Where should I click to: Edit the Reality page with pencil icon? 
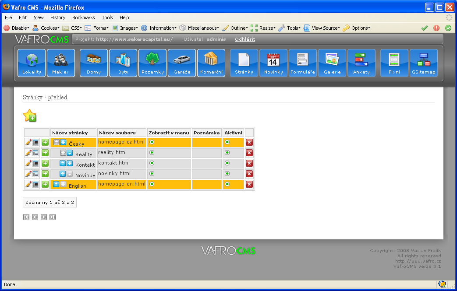28,153
